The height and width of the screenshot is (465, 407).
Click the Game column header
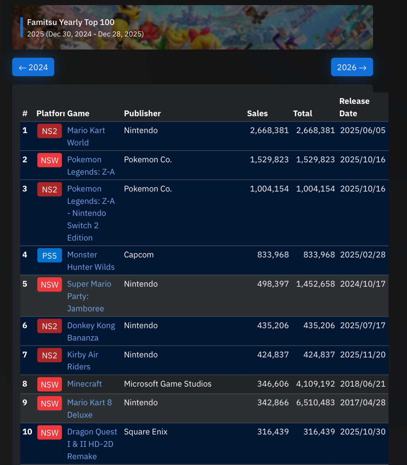(78, 113)
